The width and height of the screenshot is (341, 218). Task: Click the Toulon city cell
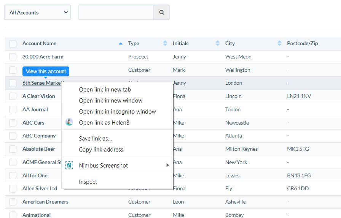233,109
